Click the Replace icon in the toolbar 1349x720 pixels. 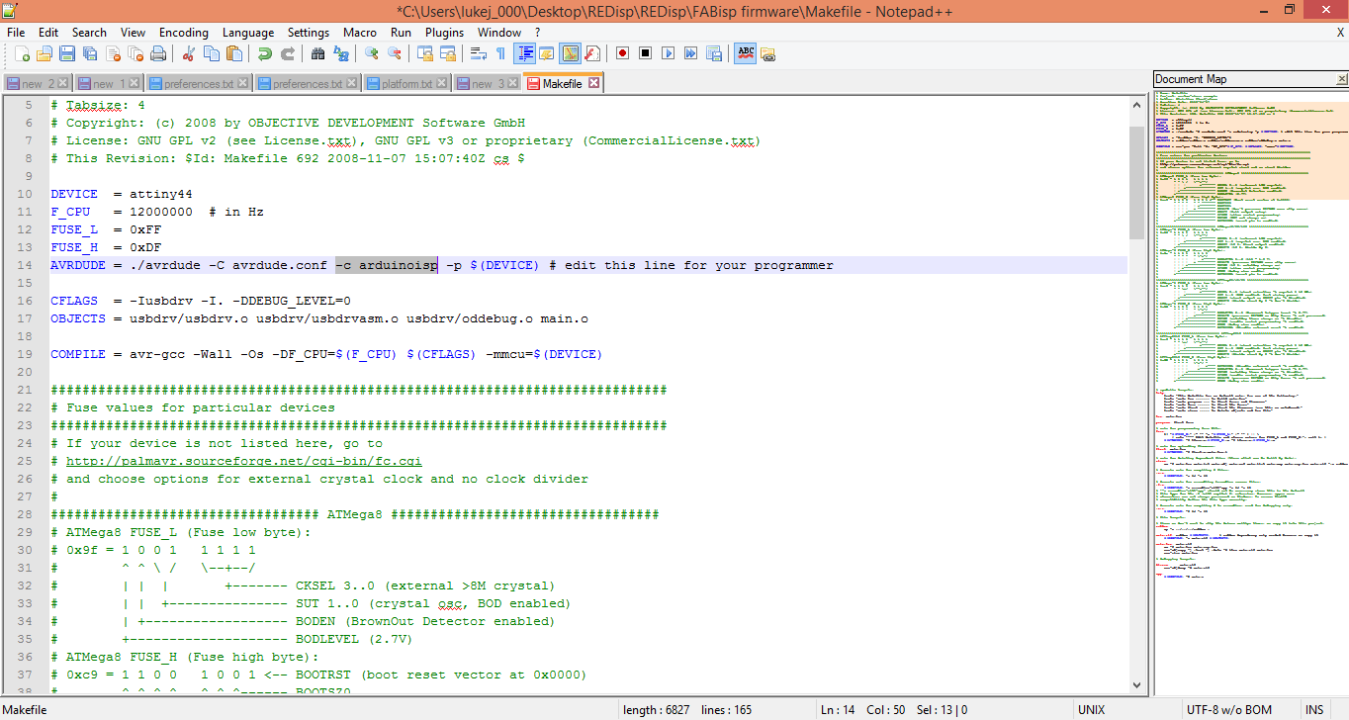pyautogui.click(x=339, y=53)
